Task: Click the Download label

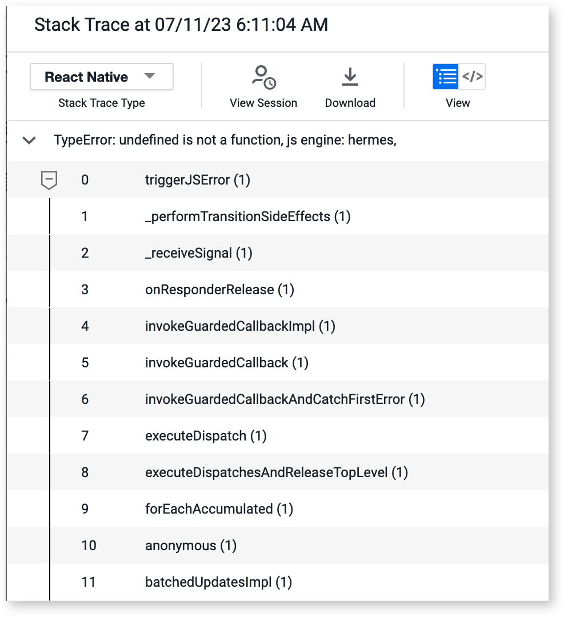Action: point(350,103)
